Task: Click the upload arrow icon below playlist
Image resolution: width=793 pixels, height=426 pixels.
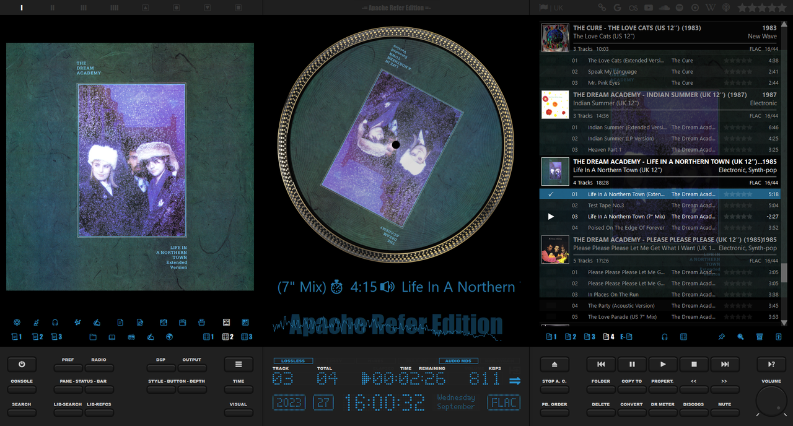Action: click(x=779, y=337)
